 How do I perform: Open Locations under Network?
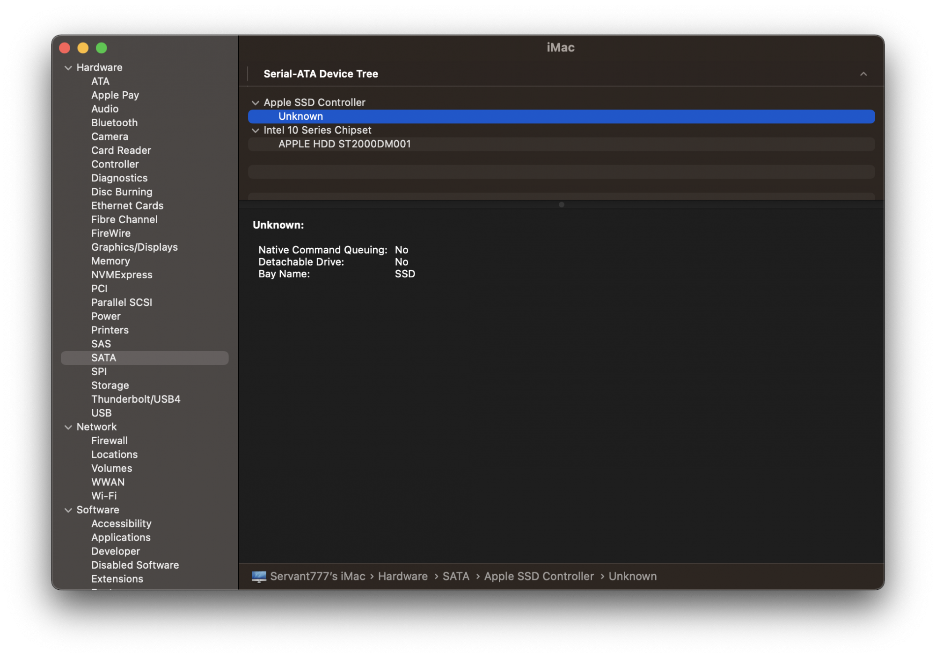click(114, 455)
